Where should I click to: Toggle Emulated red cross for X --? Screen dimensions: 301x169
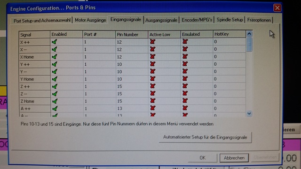[x=185, y=49]
